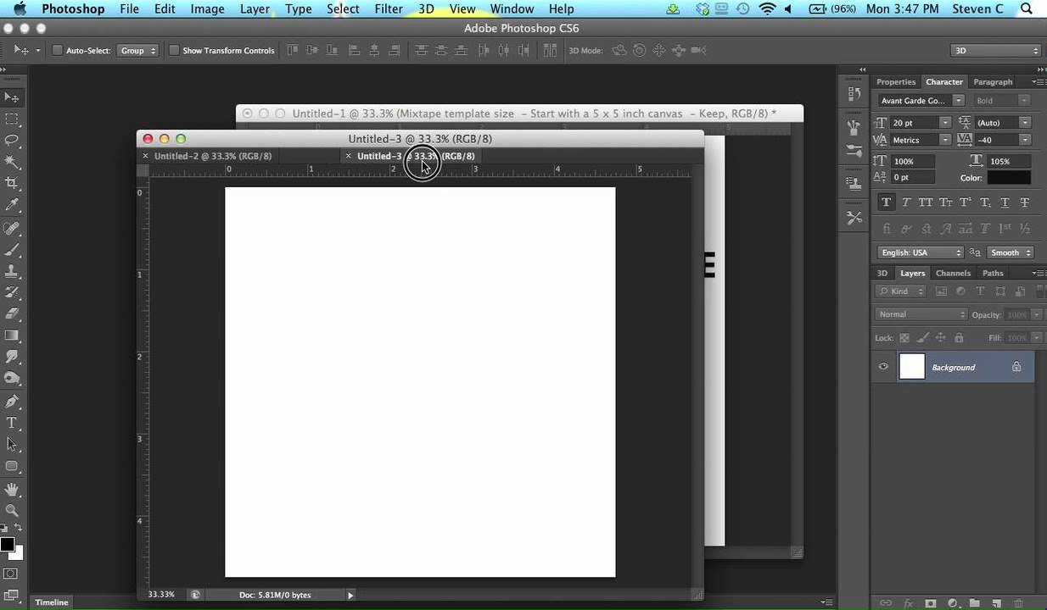Select the Lasso tool
This screenshot has height=610, width=1047.
point(12,141)
